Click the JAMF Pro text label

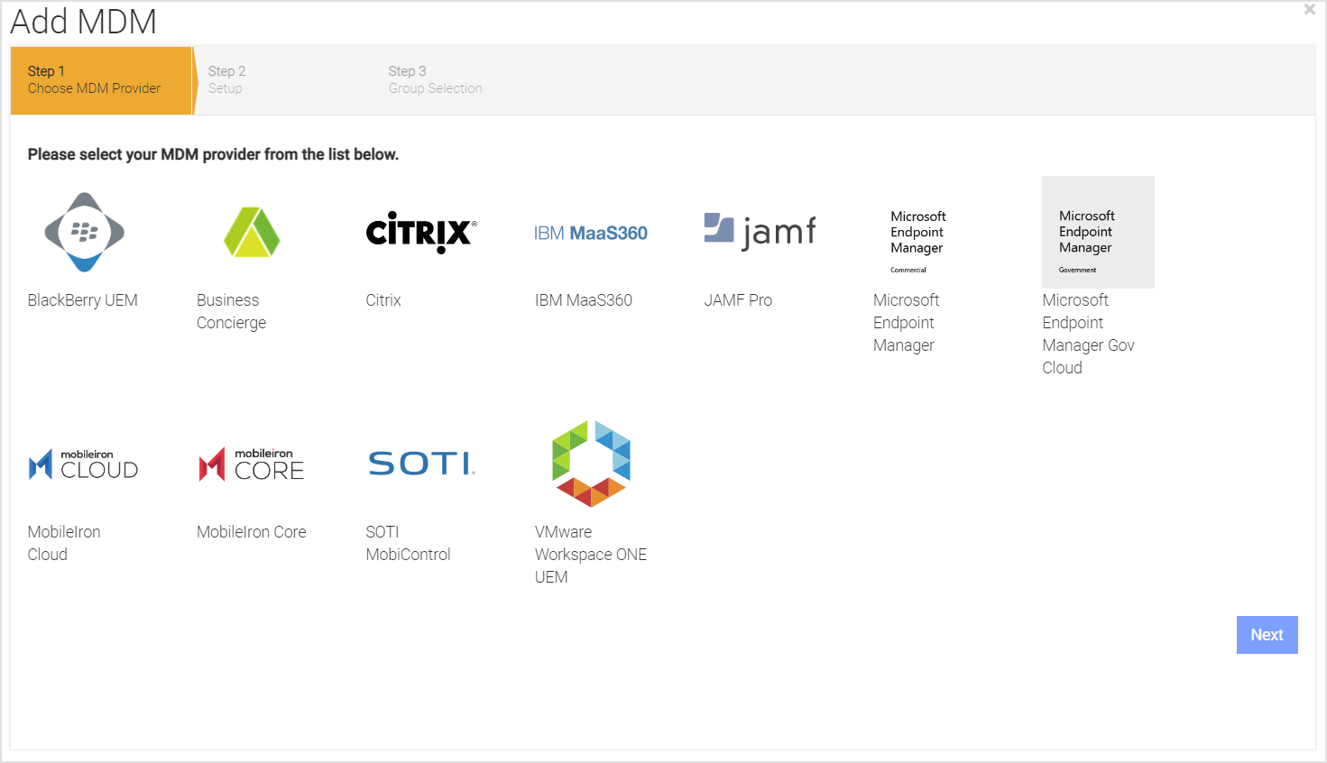[738, 299]
